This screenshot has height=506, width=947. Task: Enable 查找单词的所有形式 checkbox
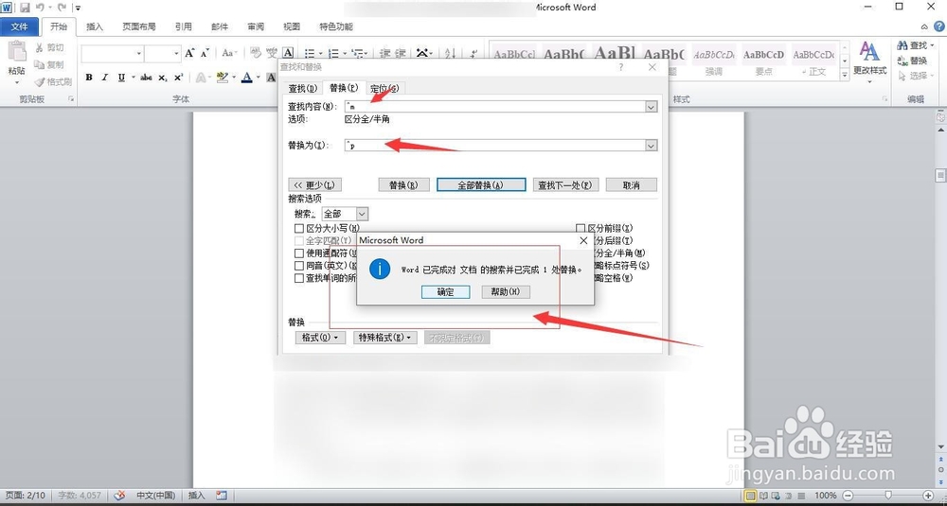click(298, 279)
